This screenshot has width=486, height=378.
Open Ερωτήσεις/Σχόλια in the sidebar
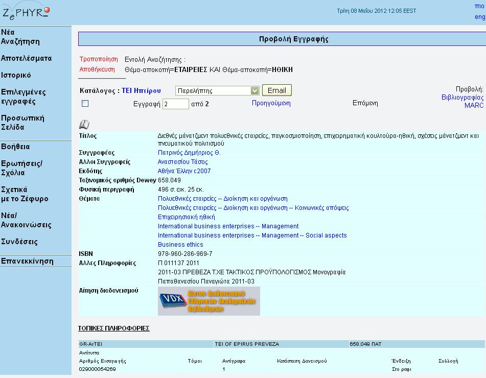click(21, 168)
